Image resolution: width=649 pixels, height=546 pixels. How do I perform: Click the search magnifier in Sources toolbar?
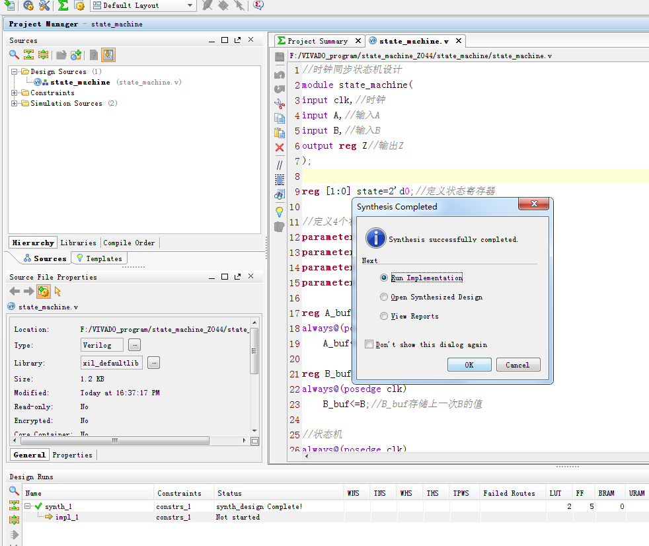tap(14, 55)
